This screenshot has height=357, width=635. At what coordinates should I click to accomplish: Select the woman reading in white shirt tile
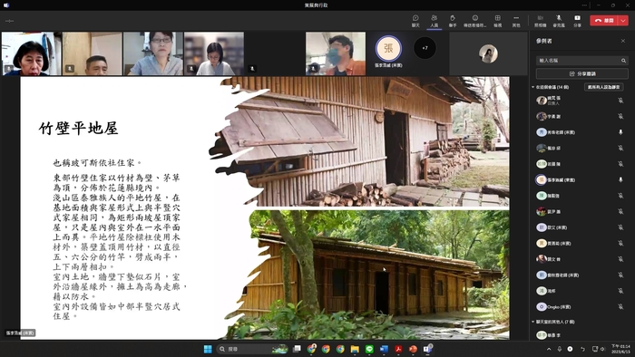[x=214, y=53]
